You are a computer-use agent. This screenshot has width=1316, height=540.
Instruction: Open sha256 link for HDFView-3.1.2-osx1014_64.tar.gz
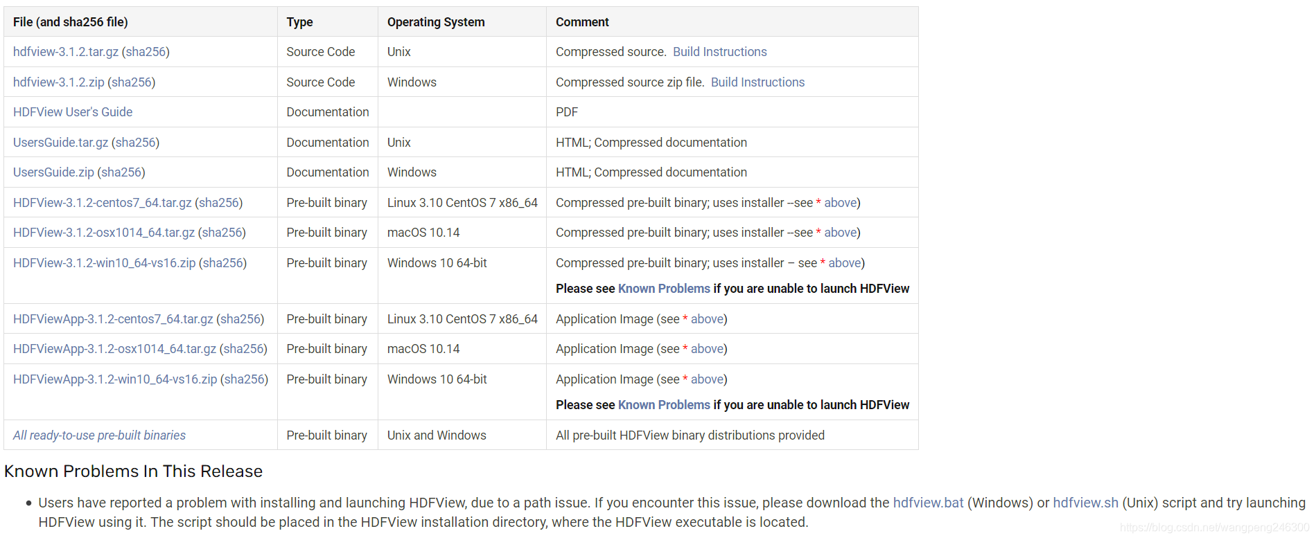click(x=222, y=233)
